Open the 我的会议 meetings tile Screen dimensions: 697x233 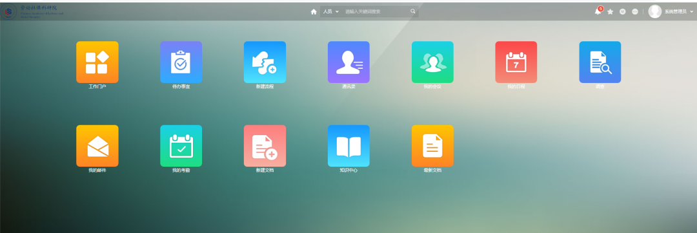(432, 62)
